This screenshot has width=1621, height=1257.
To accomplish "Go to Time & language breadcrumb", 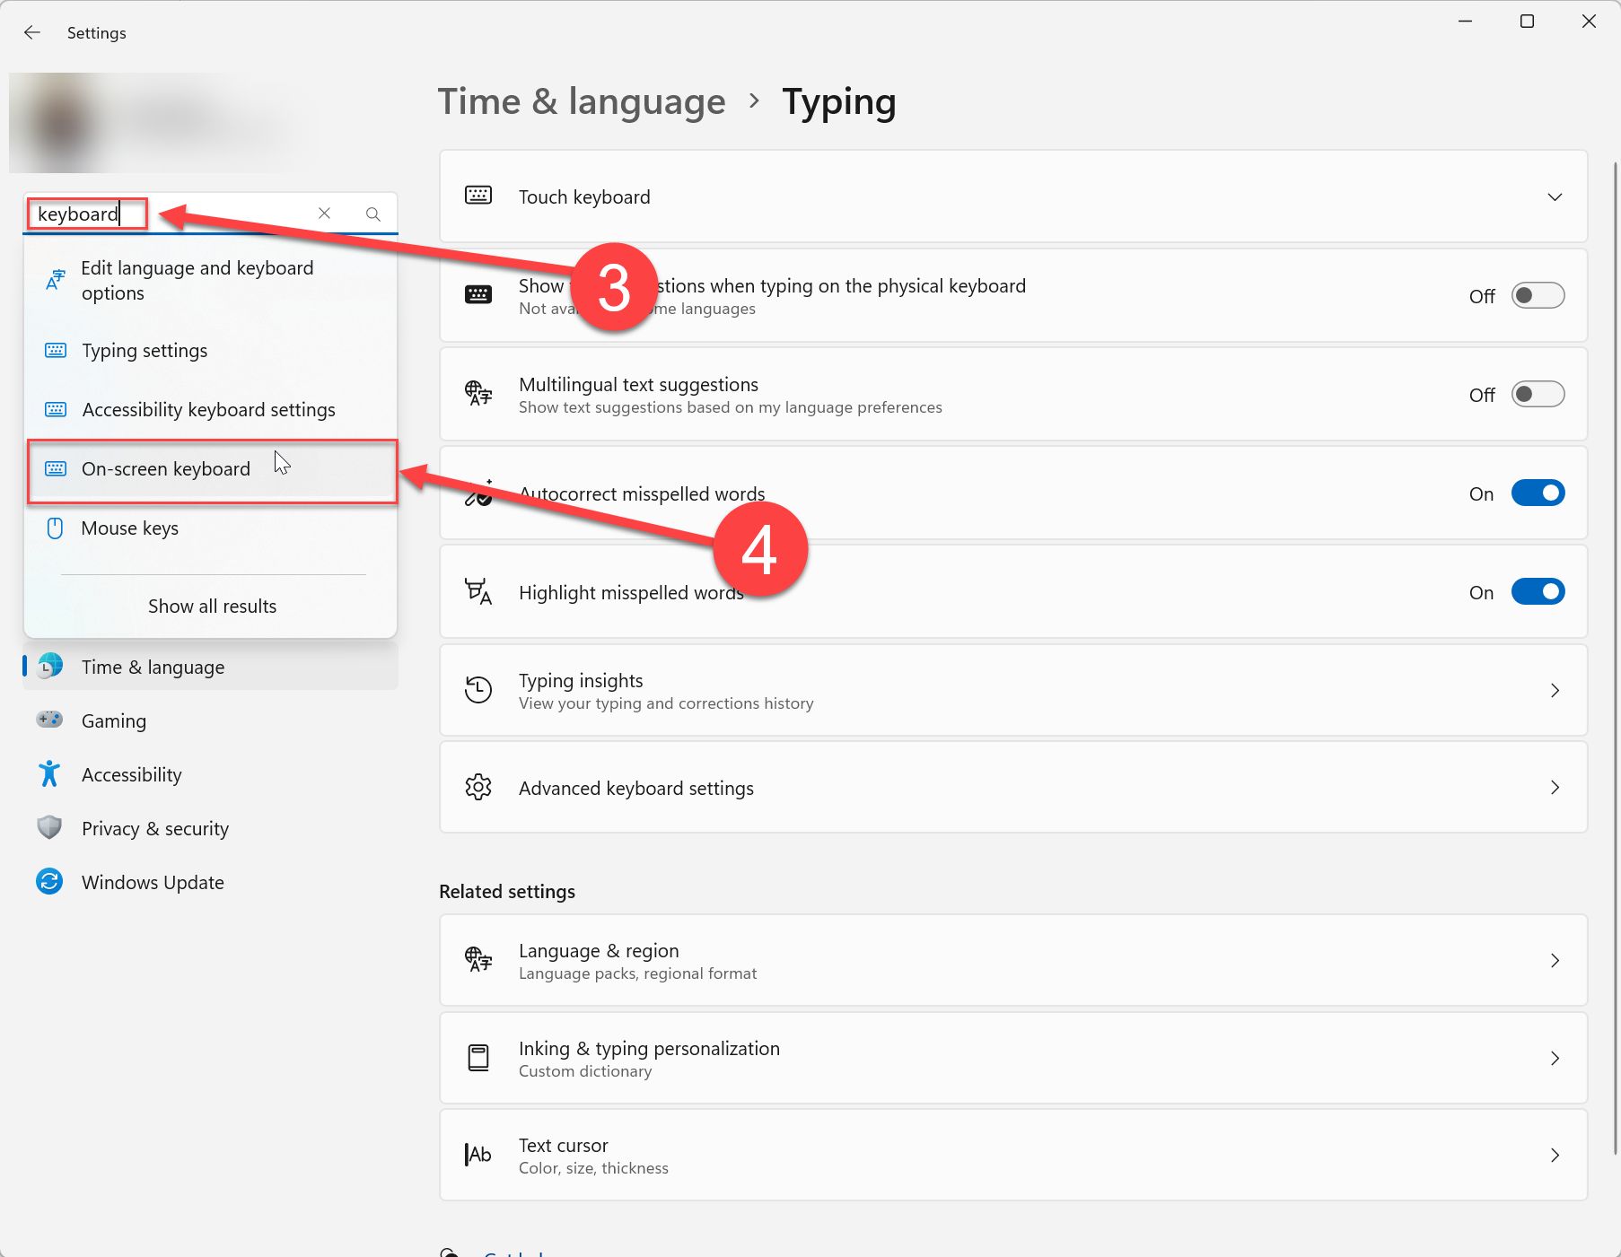I will click(581, 102).
